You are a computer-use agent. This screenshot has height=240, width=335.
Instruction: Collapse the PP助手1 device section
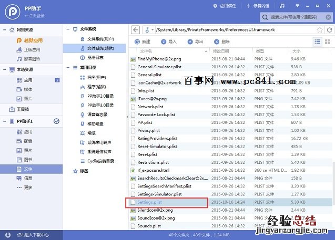(x=5, y=121)
